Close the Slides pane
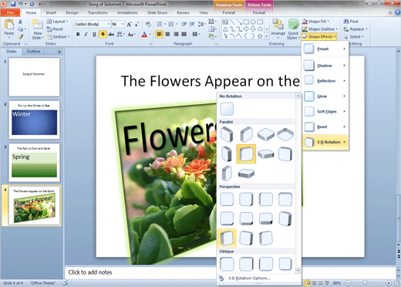This screenshot has height=287, width=401. click(59, 52)
